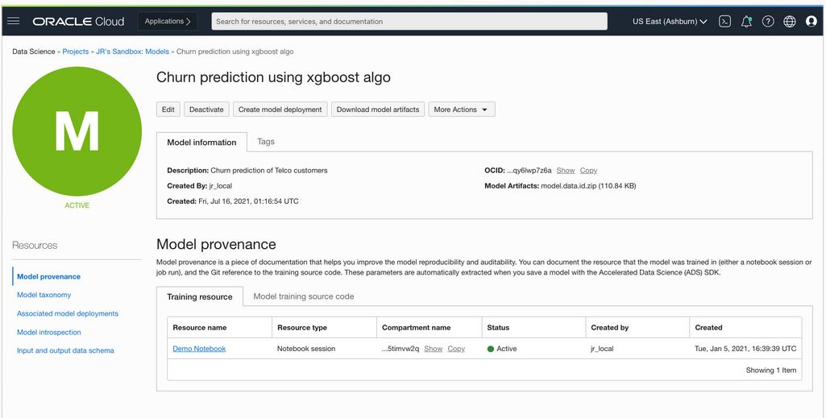Switch to the Tags tab
This screenshot has height=418, width=826.
click(265, 142)
